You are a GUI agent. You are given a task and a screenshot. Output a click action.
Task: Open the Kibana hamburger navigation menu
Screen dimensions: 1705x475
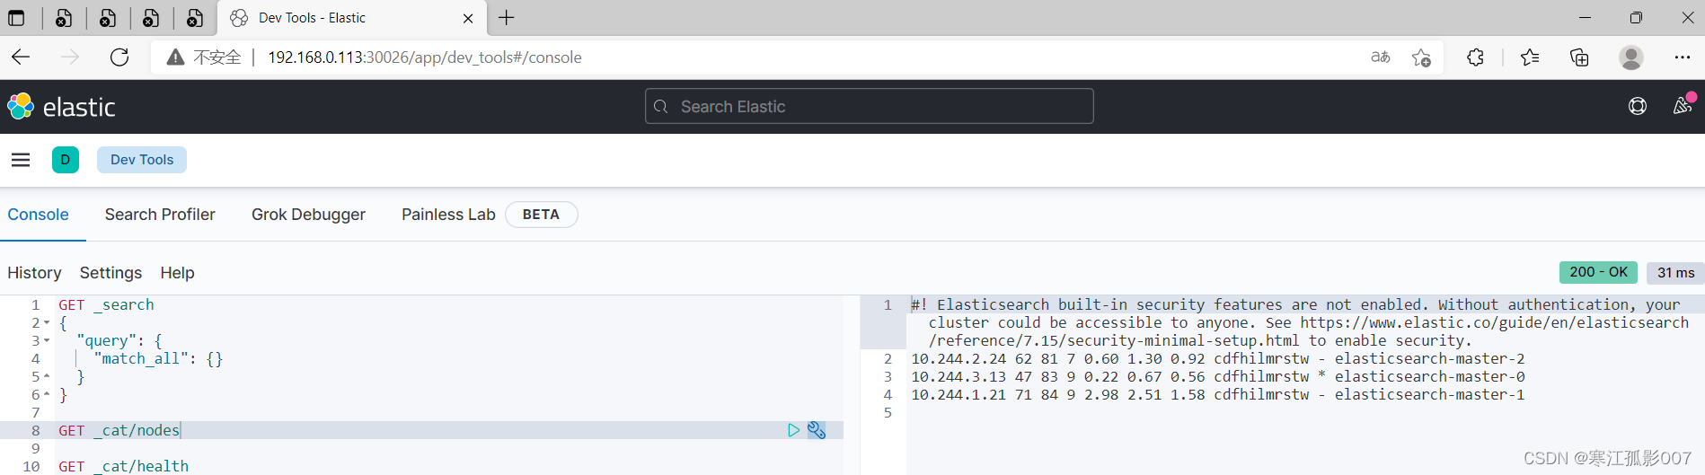tap(21, 160)
